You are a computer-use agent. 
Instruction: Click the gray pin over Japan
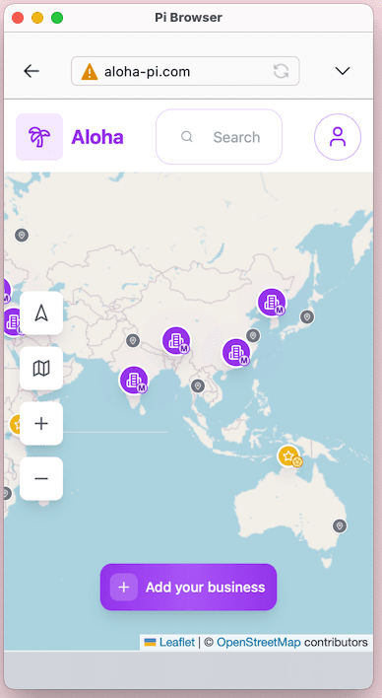click(x=307, y=316)
